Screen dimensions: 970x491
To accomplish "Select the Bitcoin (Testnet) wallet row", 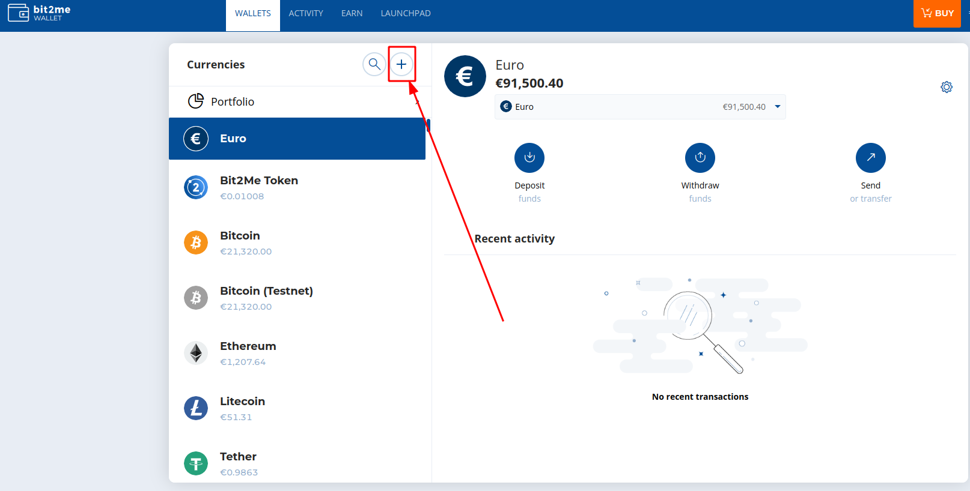I will point(297,298).
